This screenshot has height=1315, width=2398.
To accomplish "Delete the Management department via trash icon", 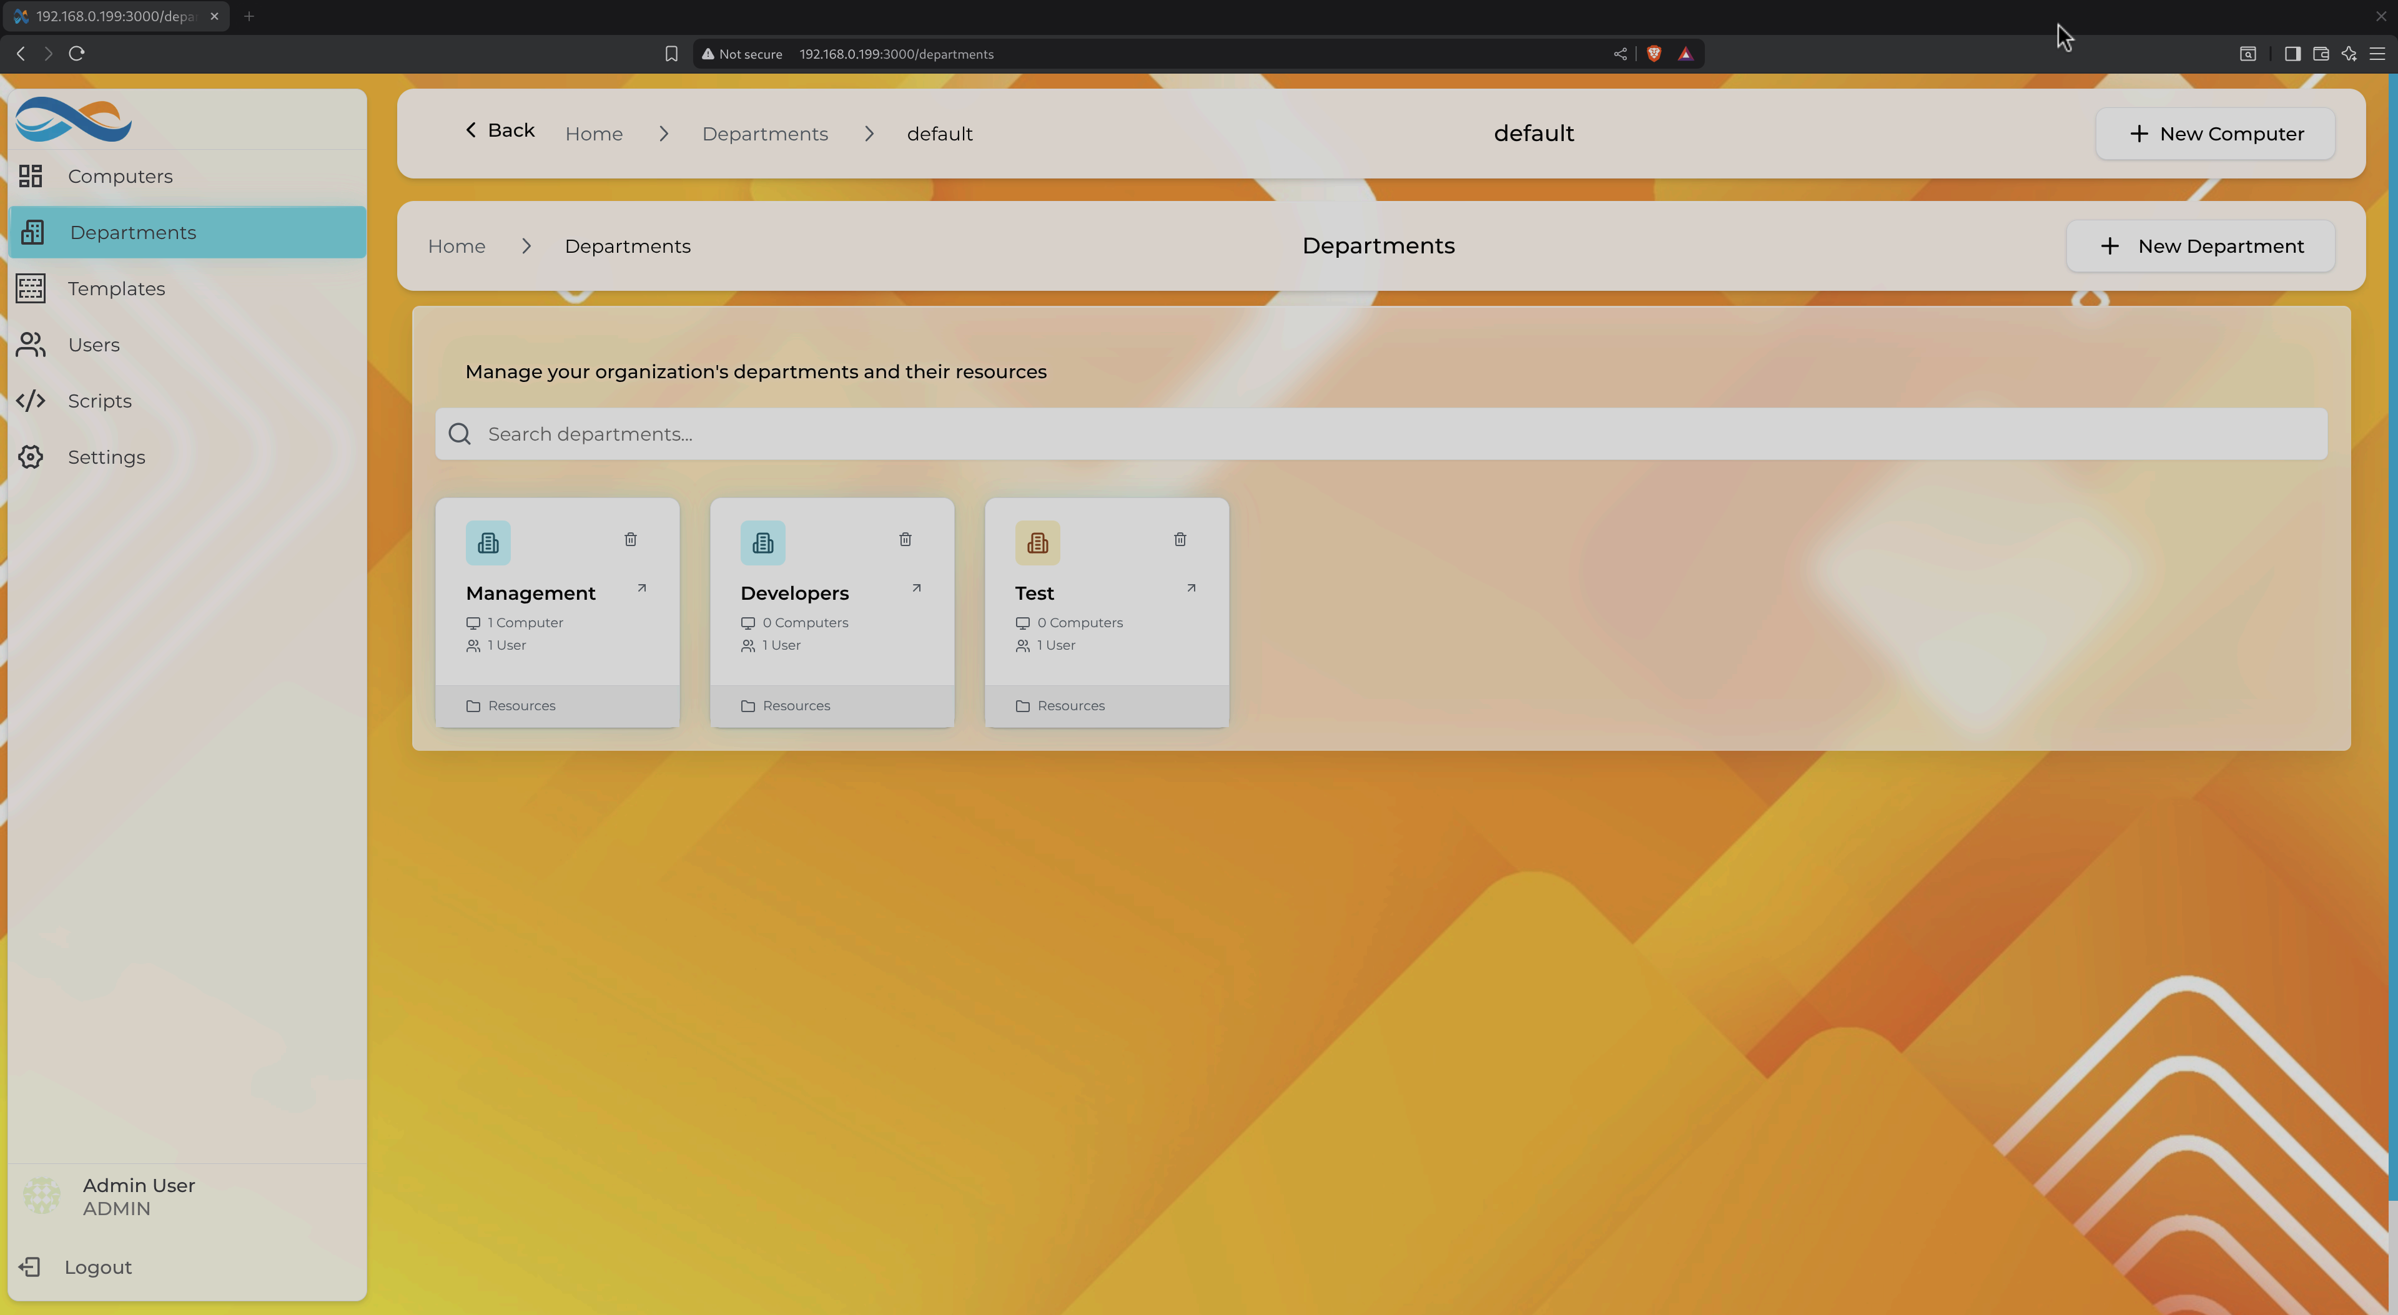I will pyautogui.click(x=630, y=539).
